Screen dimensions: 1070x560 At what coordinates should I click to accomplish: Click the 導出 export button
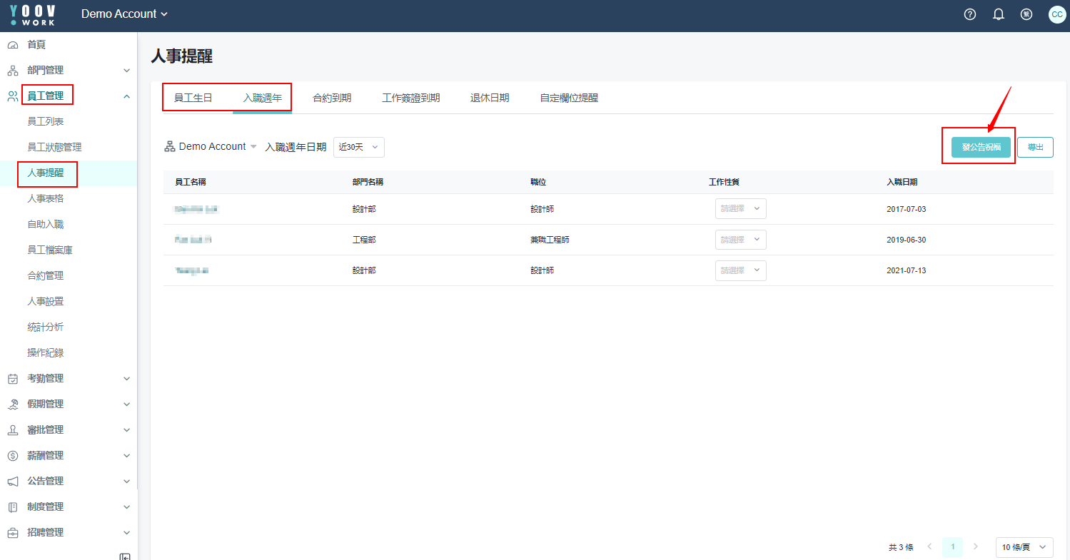click(1035, 147)
